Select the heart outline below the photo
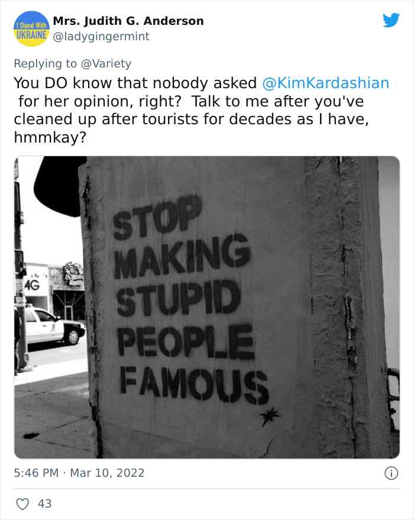414x520 pixels. coord(22,503)
